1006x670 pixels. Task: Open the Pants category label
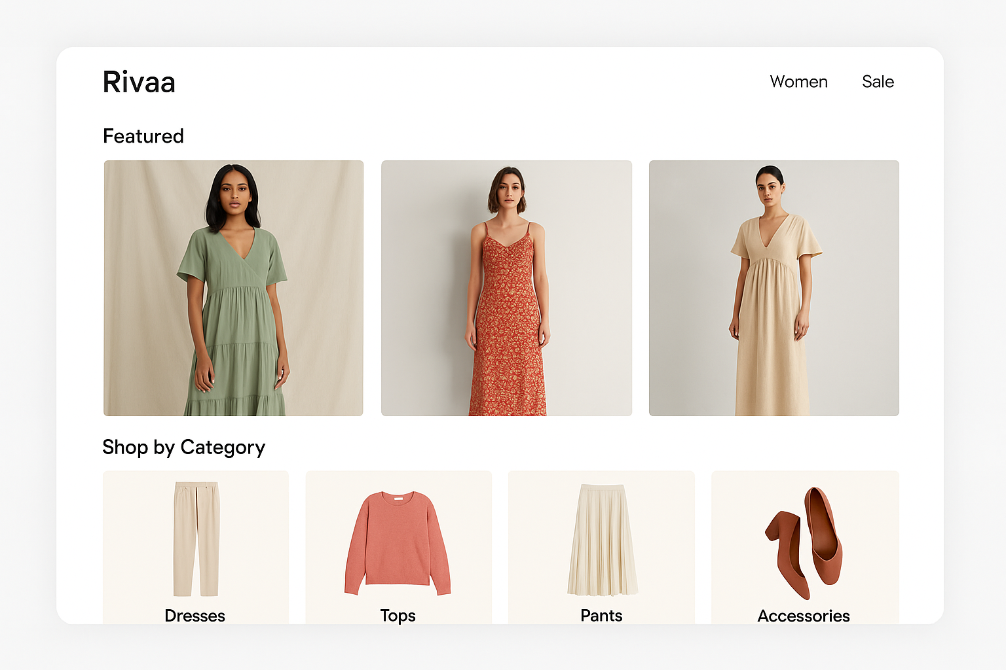point(601,616)
